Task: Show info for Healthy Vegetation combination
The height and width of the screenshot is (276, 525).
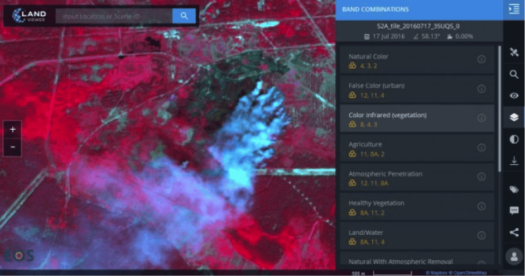Action: click(481, 206)
